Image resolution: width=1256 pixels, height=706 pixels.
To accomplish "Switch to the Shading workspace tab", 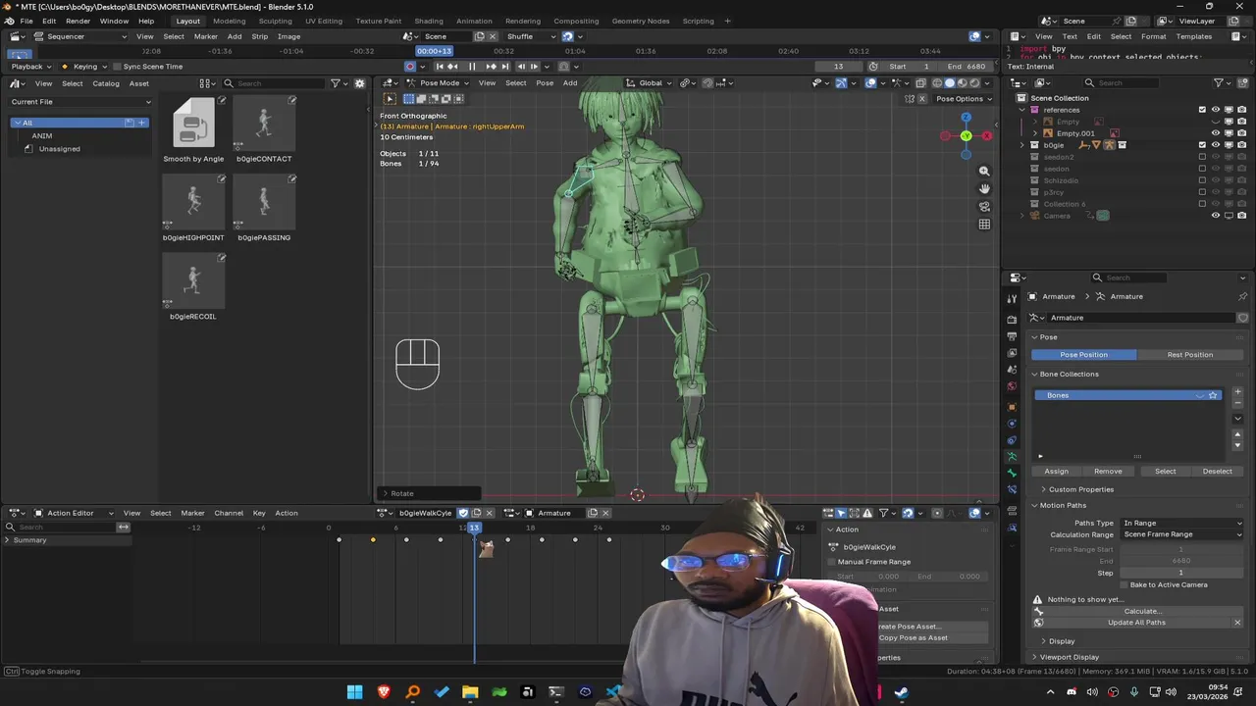I will 429,21.
